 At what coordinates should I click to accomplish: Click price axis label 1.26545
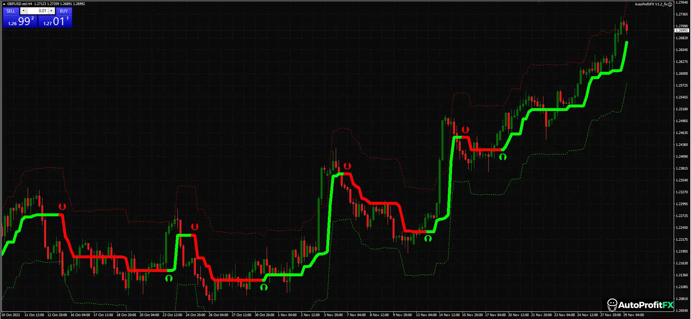pos(682,50)
